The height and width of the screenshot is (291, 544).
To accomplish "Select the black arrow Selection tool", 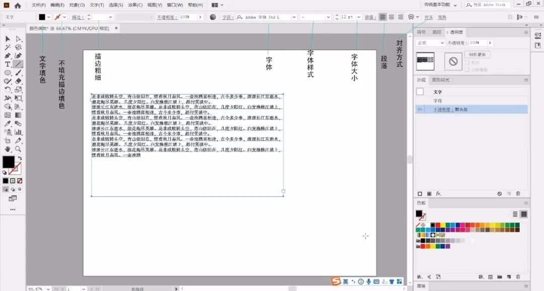I will click(x=8, y=39).
